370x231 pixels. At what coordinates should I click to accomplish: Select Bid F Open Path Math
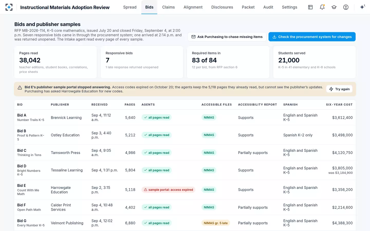185,207
